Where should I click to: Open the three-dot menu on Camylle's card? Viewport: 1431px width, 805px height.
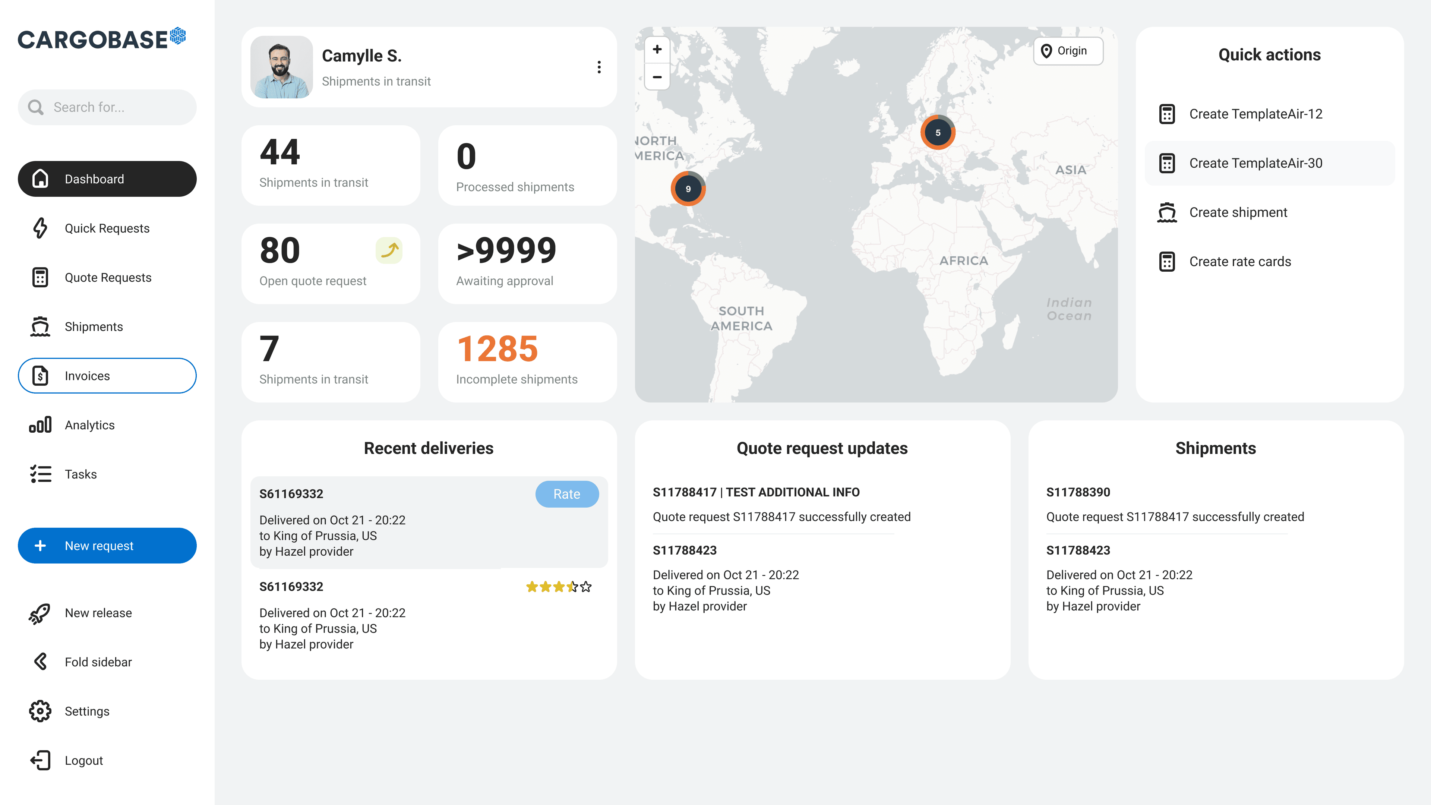coord(599,67)
